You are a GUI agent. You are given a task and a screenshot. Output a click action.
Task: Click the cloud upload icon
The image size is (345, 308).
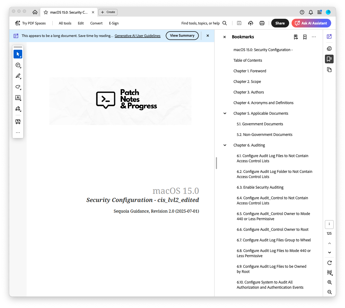click(251, 23)
